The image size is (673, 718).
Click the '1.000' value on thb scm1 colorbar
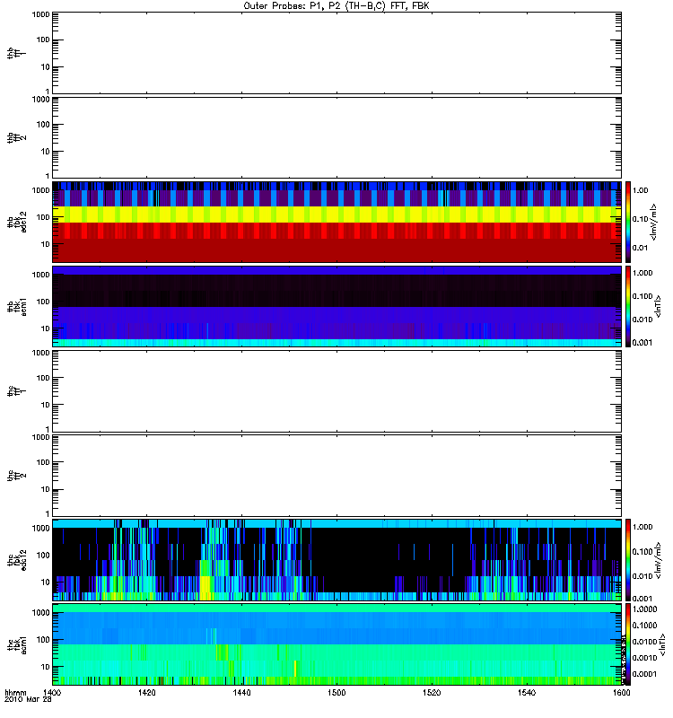click(x=642, y=273)
